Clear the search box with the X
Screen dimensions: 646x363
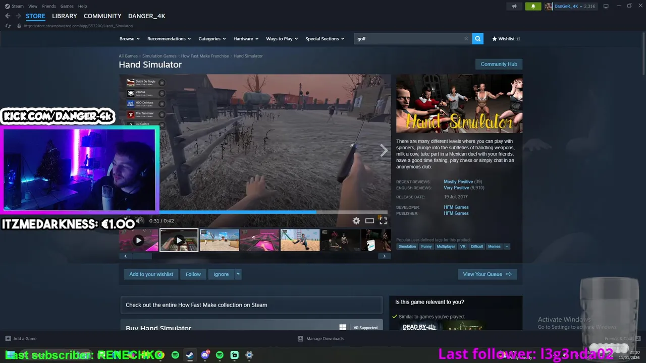coord(466,38)
